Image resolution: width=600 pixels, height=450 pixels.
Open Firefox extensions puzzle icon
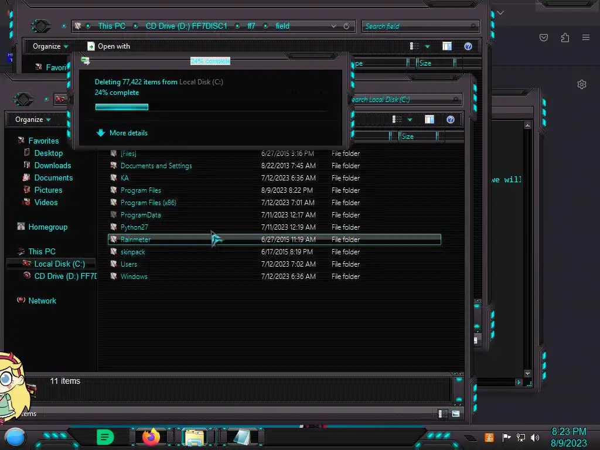point(565,37)
